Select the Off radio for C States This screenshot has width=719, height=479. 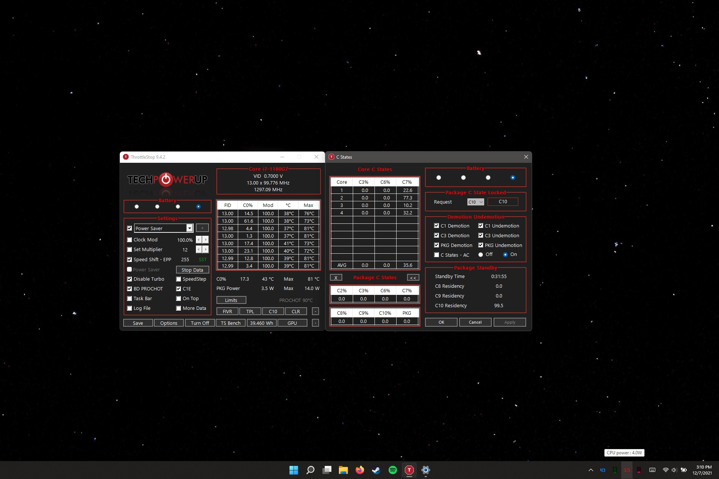[480, 254]
